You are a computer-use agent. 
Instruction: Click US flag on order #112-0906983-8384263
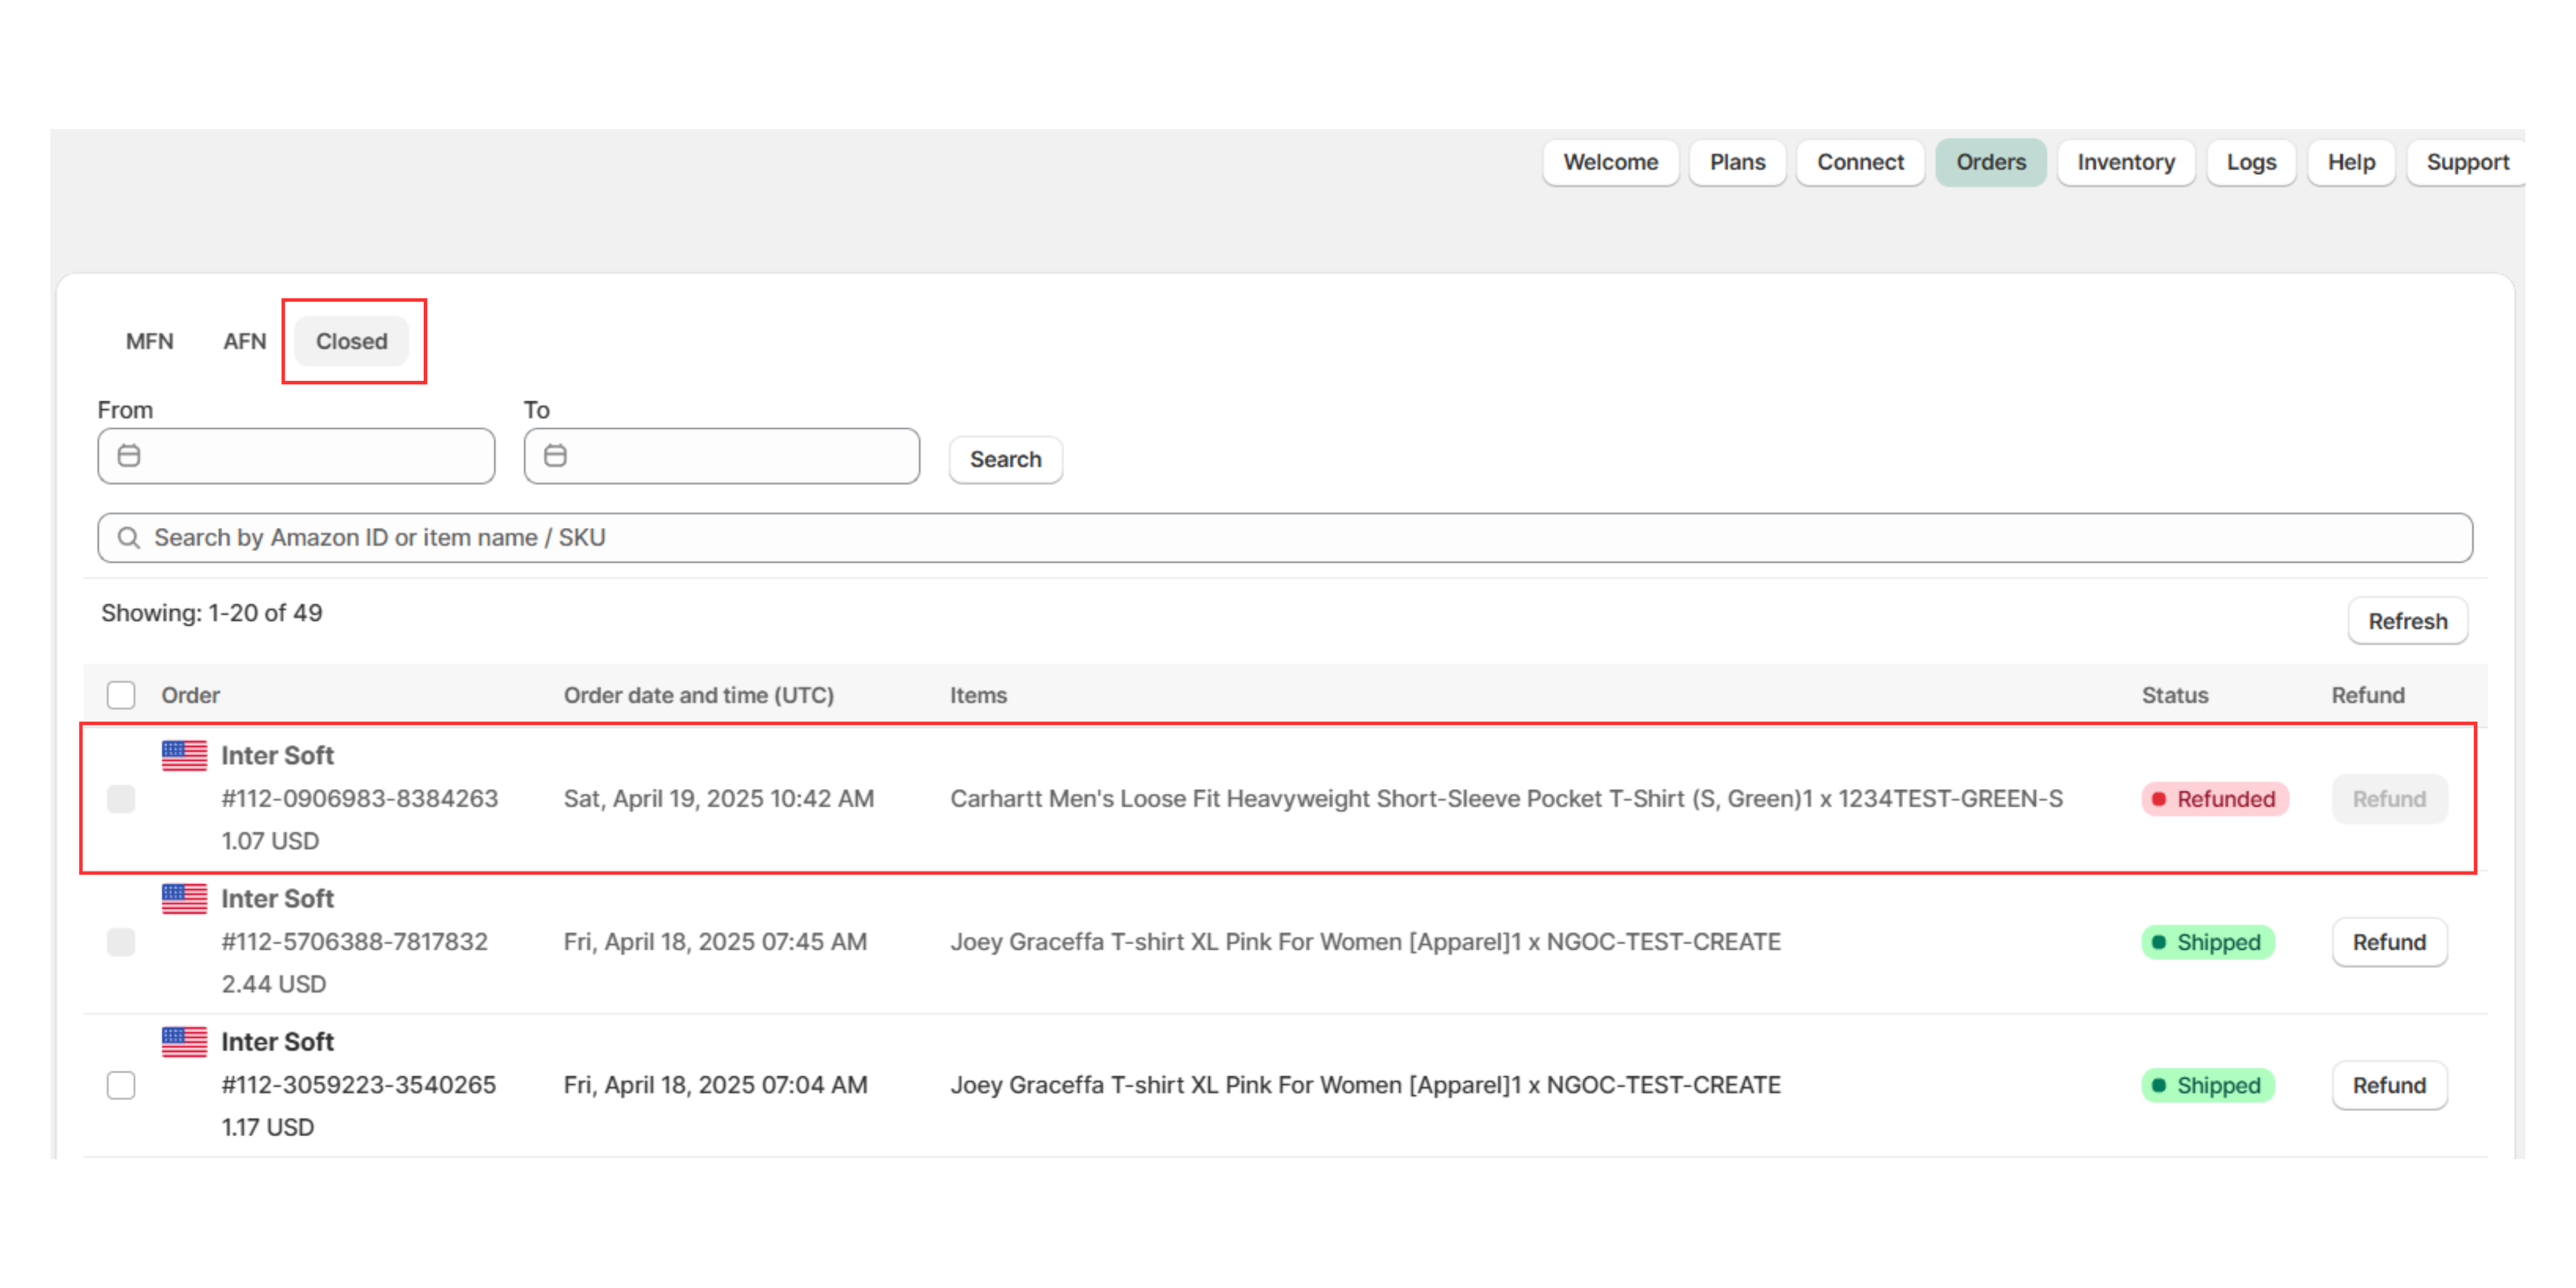point(184,756)
